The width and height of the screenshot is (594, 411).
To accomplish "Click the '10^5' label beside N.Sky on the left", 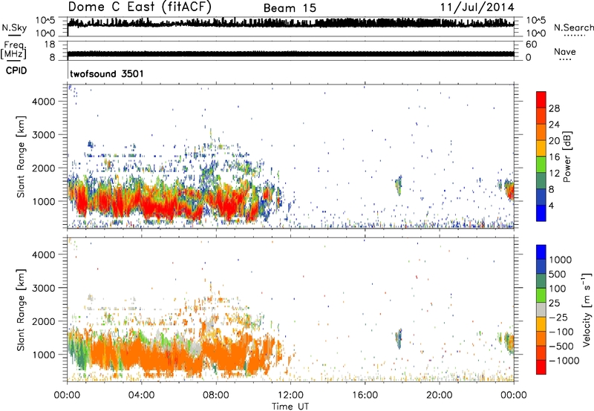I will (47, 21).
